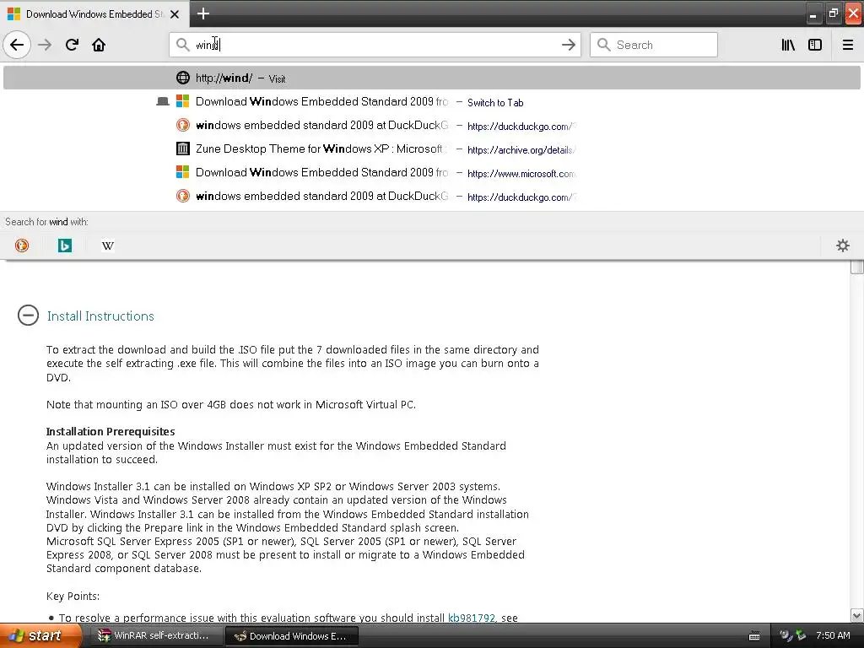Reload the current page
Image resolution: width=864 pixels, height=648 pixels.
click(72, 45)
